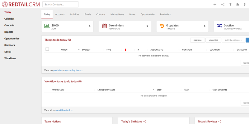Open Reports in sidebar

click(9, 32)
